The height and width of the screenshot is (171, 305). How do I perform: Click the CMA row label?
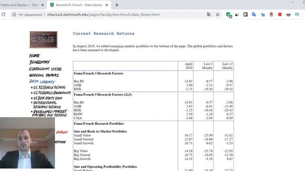pyautogui.click(x=78, y=118)
